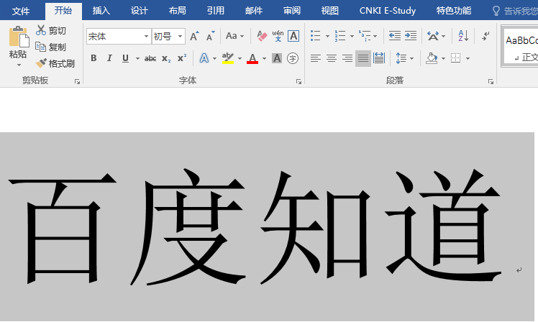
Task: Open the 文件 File tab
Action: 21,11
